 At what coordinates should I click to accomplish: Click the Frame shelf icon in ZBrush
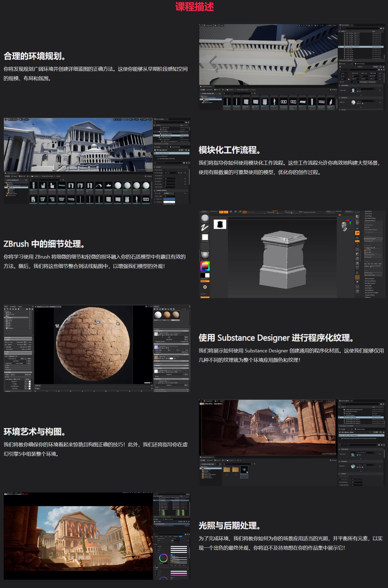click(357, 249)
